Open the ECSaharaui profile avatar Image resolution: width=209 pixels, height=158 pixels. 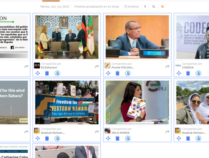pos(37,66)
